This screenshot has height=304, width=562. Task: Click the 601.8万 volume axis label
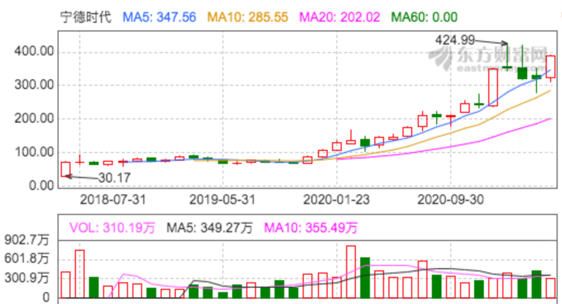[x=27, y=258]
